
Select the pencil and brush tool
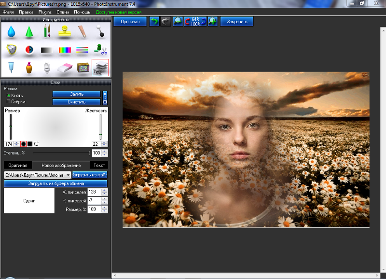[x=47, y=31]
